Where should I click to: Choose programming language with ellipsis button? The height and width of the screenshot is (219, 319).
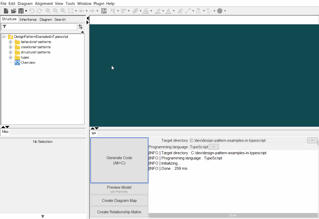tap(214, 147)
